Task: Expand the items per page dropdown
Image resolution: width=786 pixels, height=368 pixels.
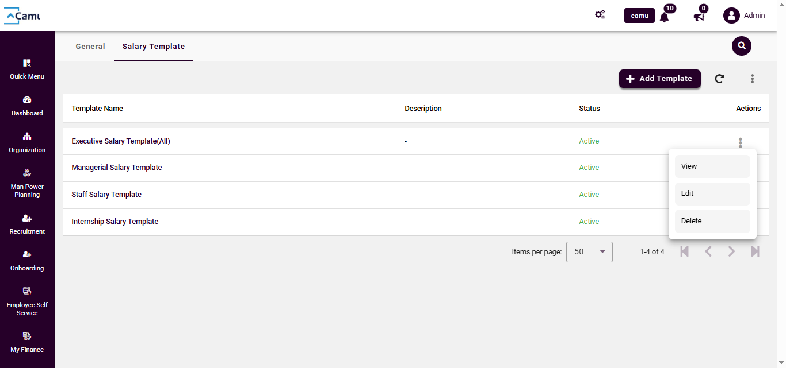Action: pos(589,252)
